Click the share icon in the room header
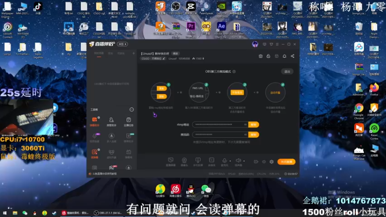The width and height of the screenshot is (386, 217). point(292,56)
